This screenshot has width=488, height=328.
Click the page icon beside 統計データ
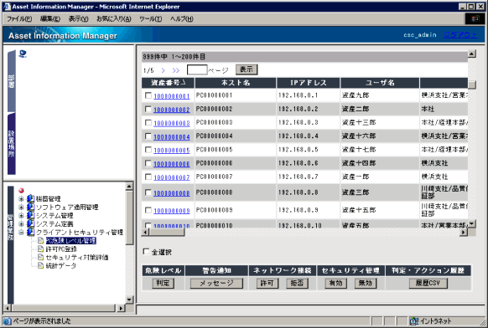pos(40,265)
